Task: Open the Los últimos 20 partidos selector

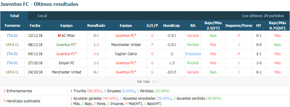Action: (263, 16)
